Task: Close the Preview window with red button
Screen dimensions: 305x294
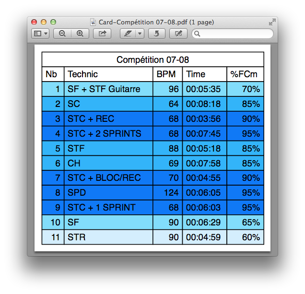Action: [x=34, y=22]
